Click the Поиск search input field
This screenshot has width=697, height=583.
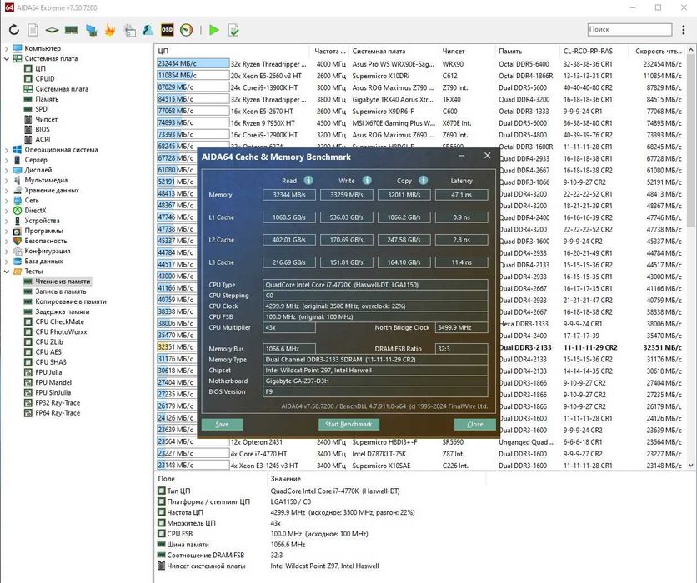[x=629, y=29]
